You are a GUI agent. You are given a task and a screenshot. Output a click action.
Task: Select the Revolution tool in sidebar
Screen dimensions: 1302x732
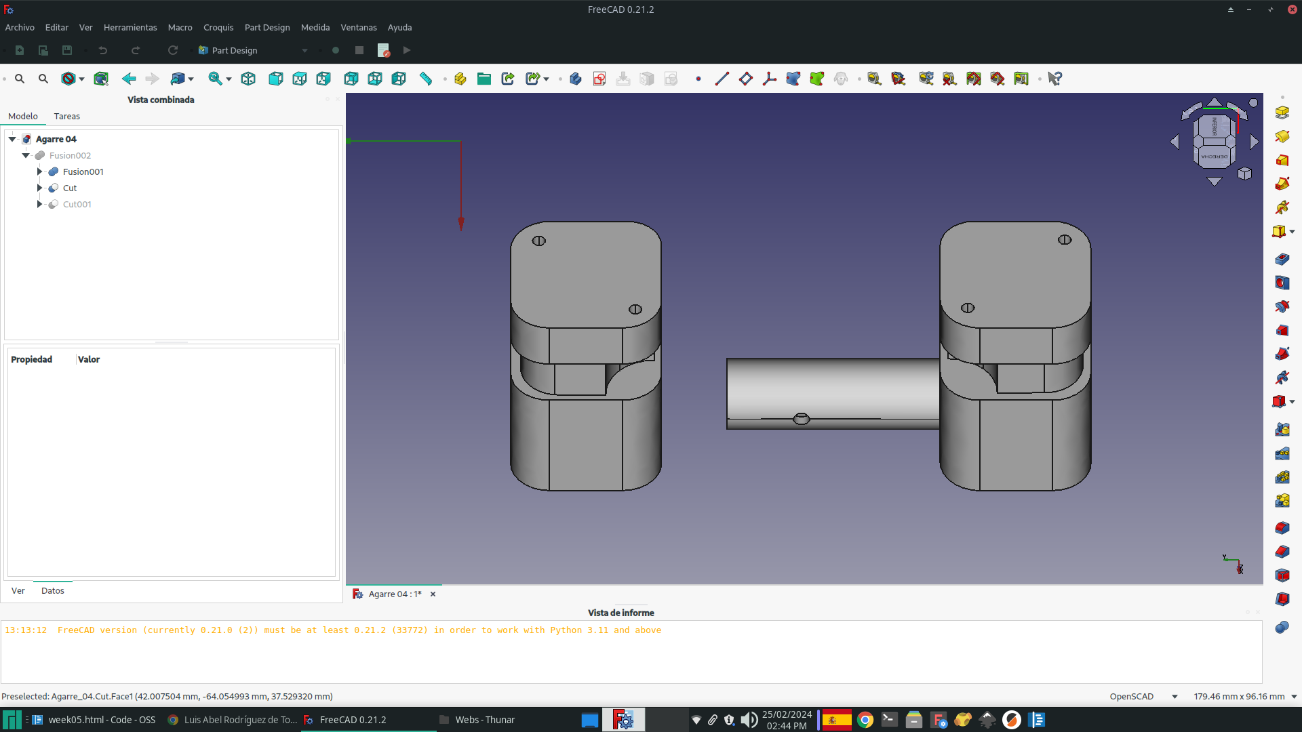tap(1282, 136)
